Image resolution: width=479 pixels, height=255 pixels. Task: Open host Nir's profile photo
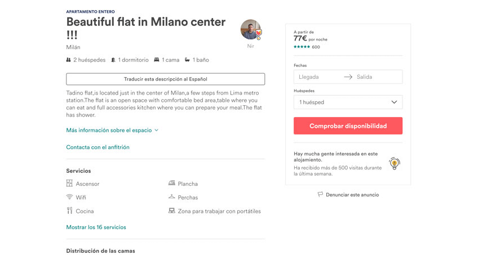tap(251, 30)
